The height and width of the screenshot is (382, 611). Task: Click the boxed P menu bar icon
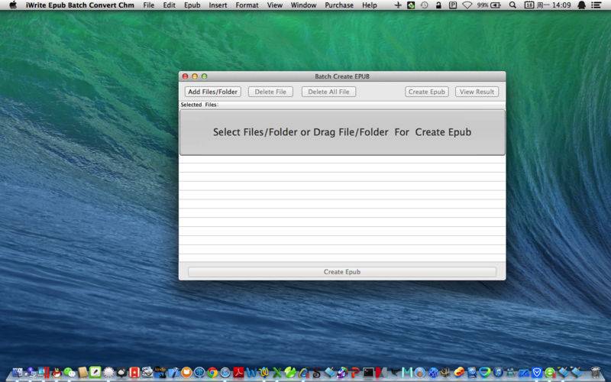tap(453, 5)
